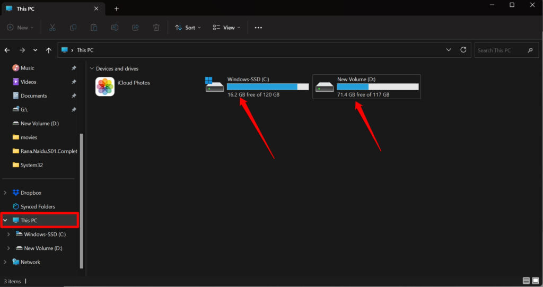The width and height of the screenshot is (543, 287).
Task: Click the Share icon in toolbar
Action: pyautogui.click(x=135, y=28)
